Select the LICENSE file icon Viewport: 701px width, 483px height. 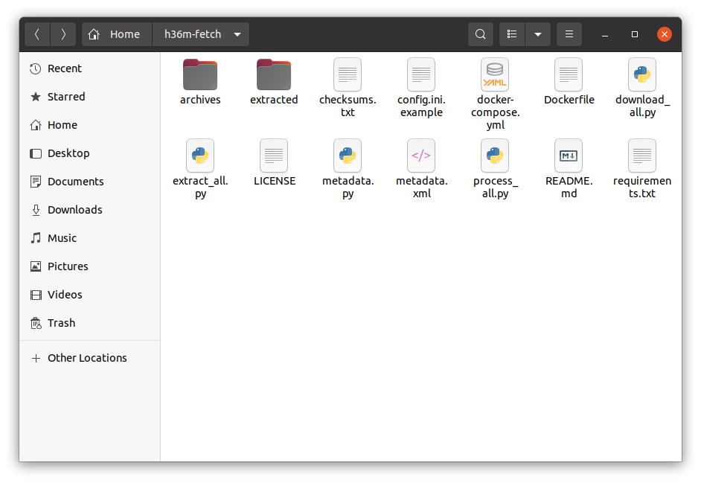(x=274, y=156)
